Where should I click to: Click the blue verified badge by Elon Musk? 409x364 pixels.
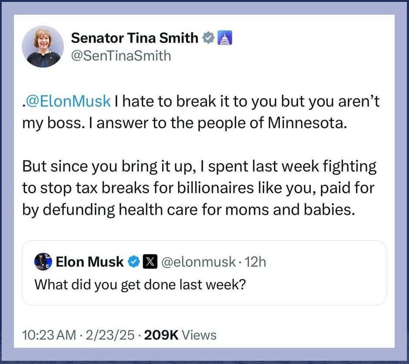[x=135, y=262]
